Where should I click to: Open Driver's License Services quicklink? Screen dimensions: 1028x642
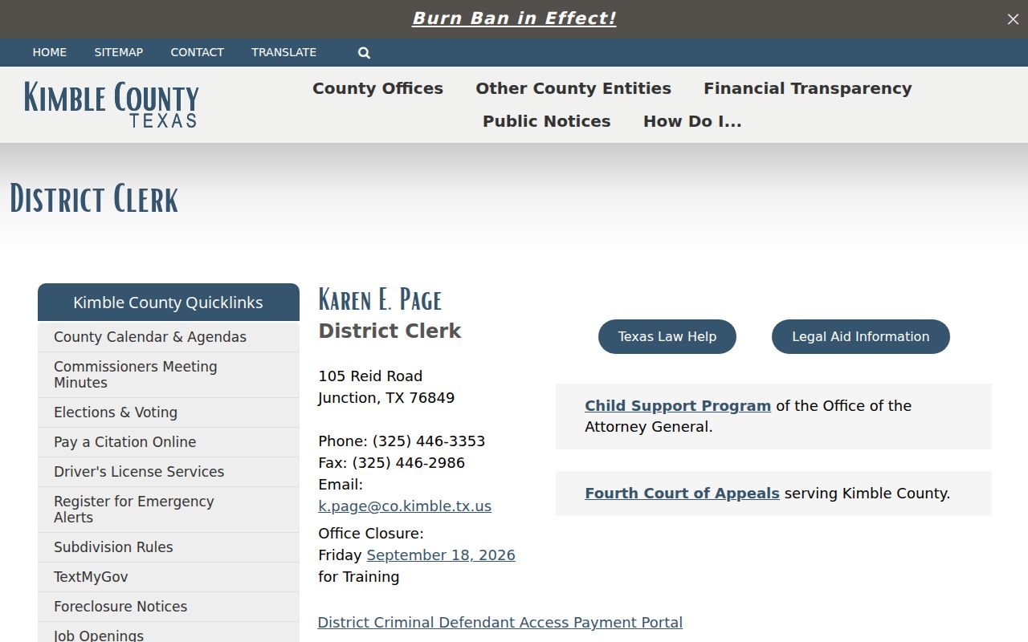[x=169, y=472]
